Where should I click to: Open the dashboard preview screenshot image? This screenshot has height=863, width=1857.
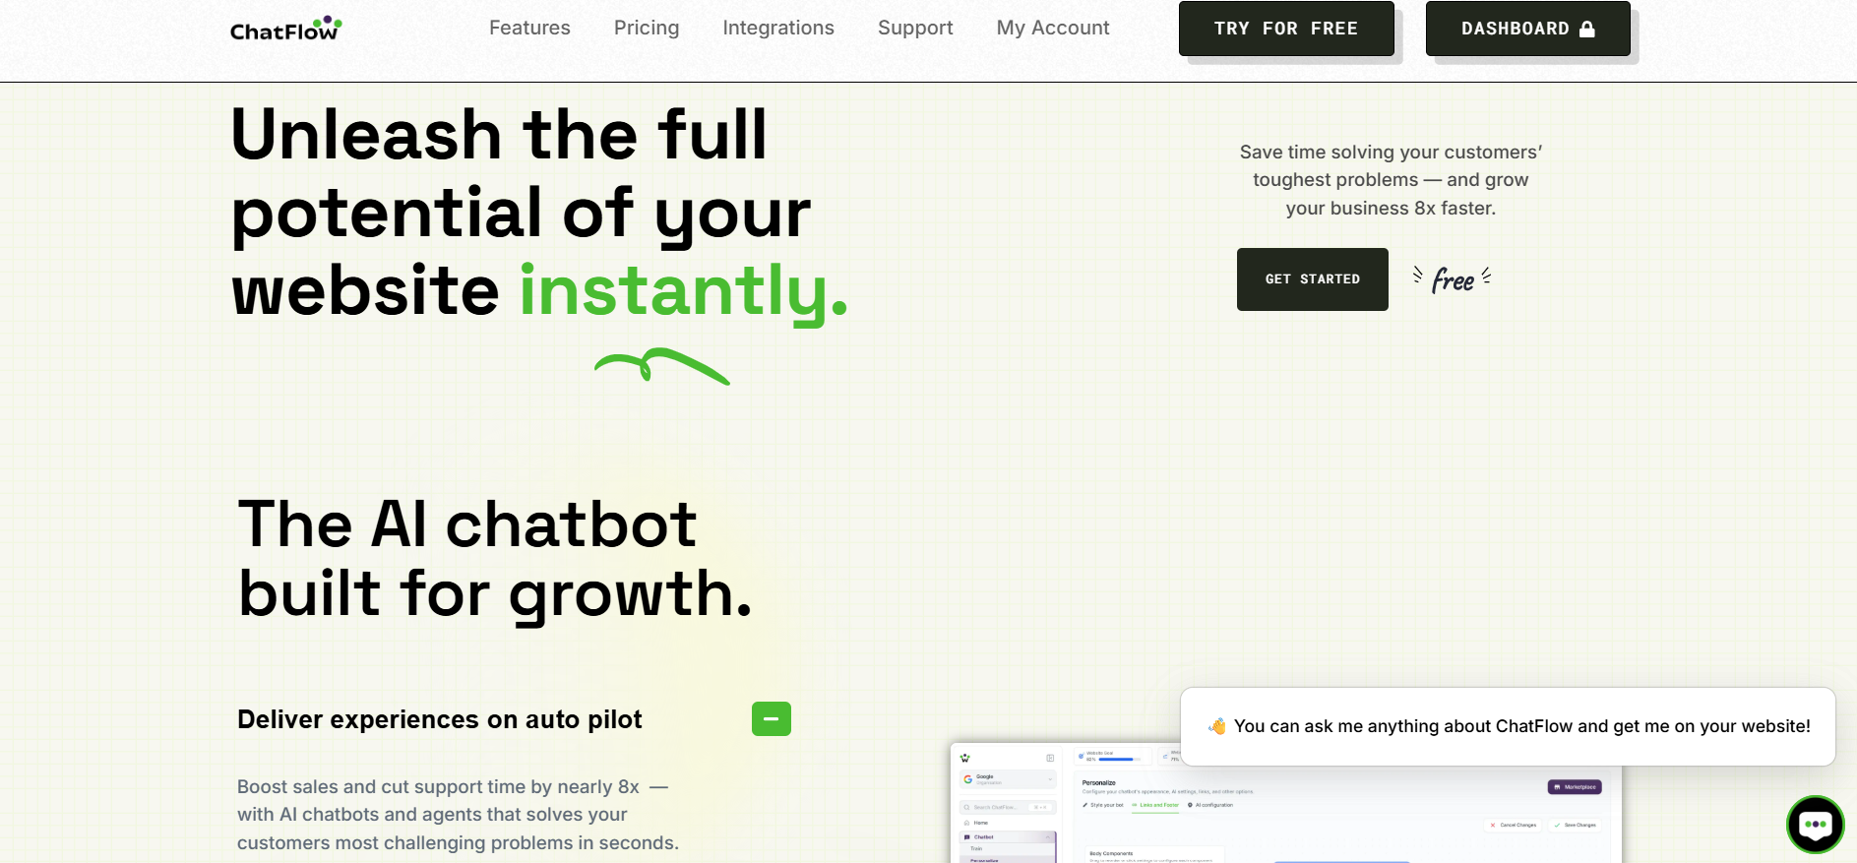click(1285, 803)
